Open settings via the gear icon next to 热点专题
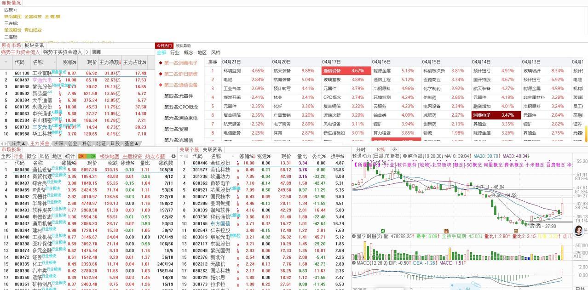 (173, 156)
